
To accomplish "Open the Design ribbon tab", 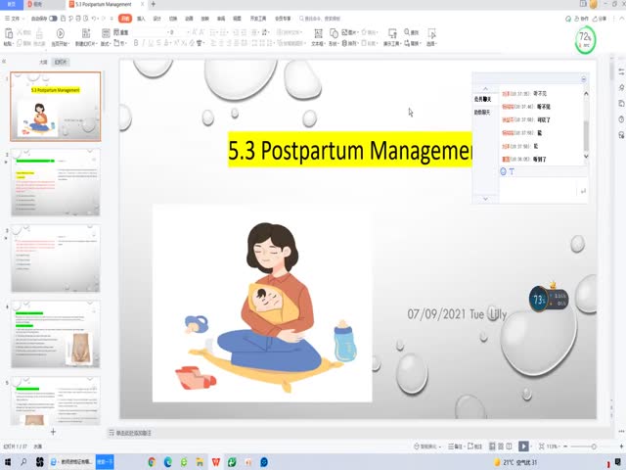I will coord(156,19).
